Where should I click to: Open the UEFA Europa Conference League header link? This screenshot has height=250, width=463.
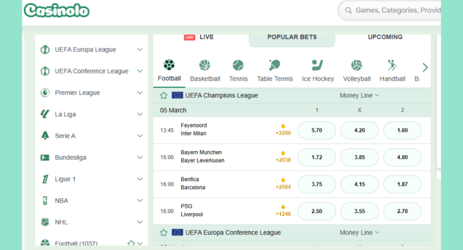[233, 232]
